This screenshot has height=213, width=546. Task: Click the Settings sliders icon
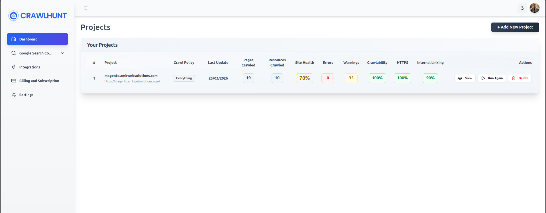tap(14, 95)
